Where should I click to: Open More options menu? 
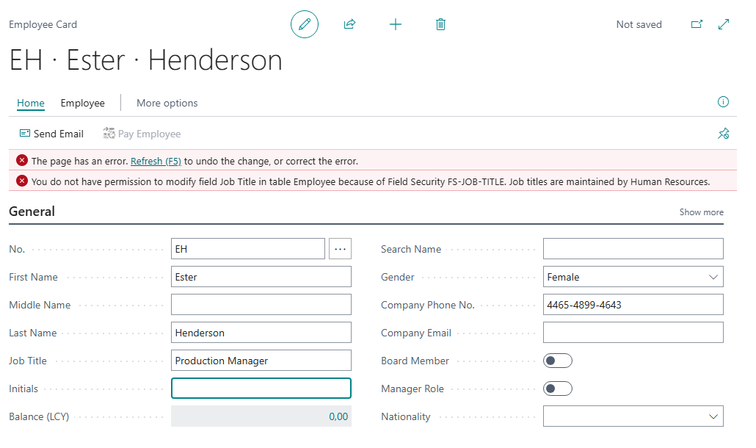[167, 104]
